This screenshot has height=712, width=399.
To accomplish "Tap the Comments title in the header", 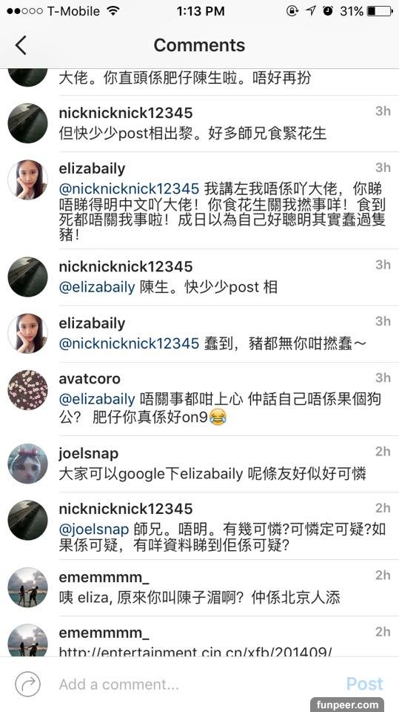I will (200, 45).
